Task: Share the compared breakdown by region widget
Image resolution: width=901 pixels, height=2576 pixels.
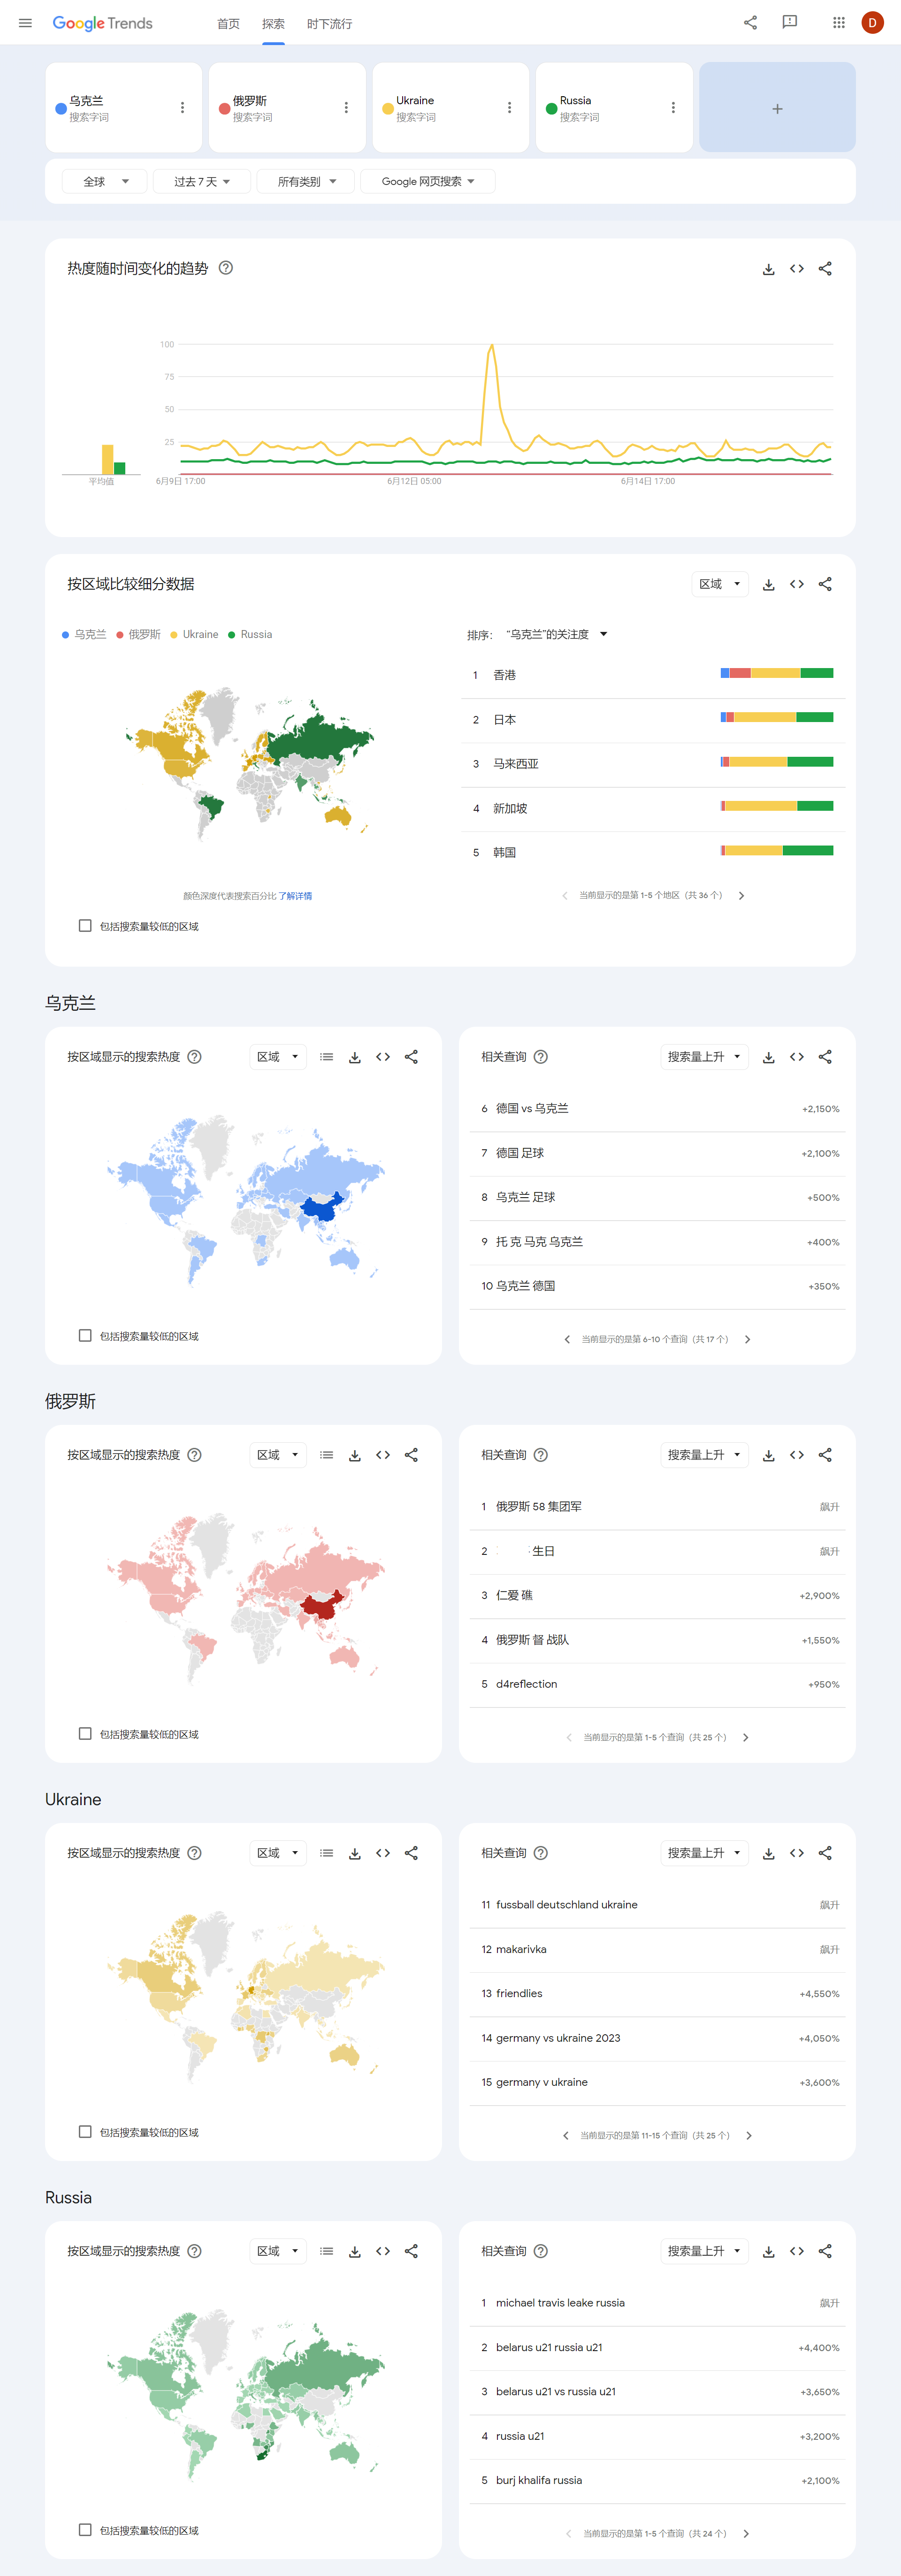Action: pyautogui.click(x=825, y=585)
